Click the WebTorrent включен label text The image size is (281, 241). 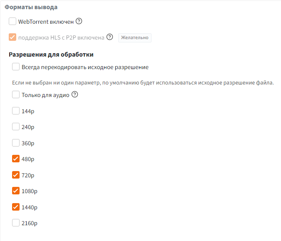point(46,21)
